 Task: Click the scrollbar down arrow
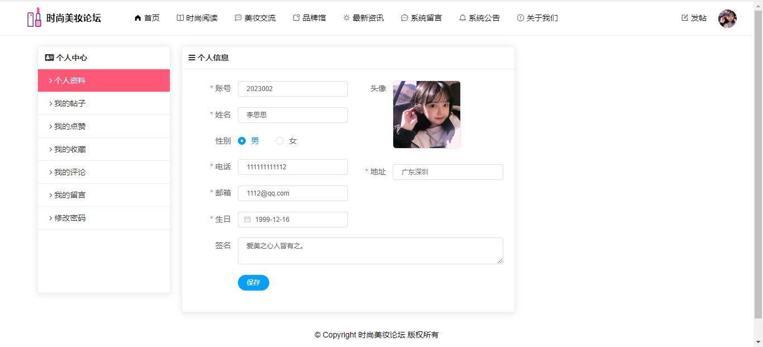(759, 341)
